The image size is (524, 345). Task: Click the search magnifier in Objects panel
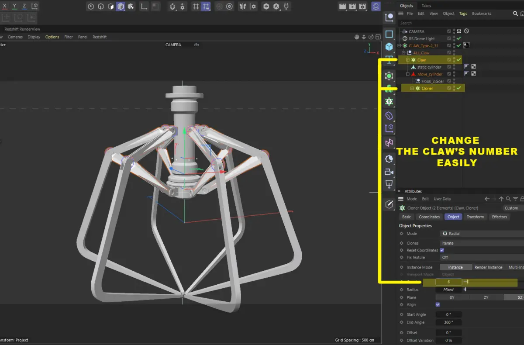515,14
